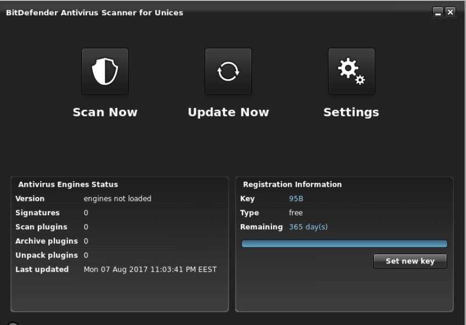Open Settings using the gears icon
The image size is (466, 325).
pos(351,71)
